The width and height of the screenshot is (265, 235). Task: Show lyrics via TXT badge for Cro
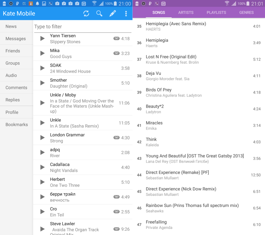click(116, 212)
